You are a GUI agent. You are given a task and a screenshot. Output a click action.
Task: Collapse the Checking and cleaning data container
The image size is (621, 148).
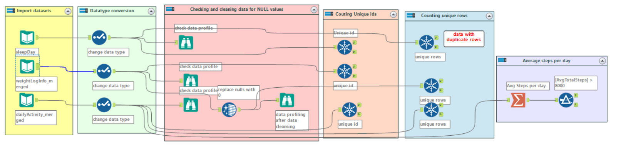(x=314, y=10)
